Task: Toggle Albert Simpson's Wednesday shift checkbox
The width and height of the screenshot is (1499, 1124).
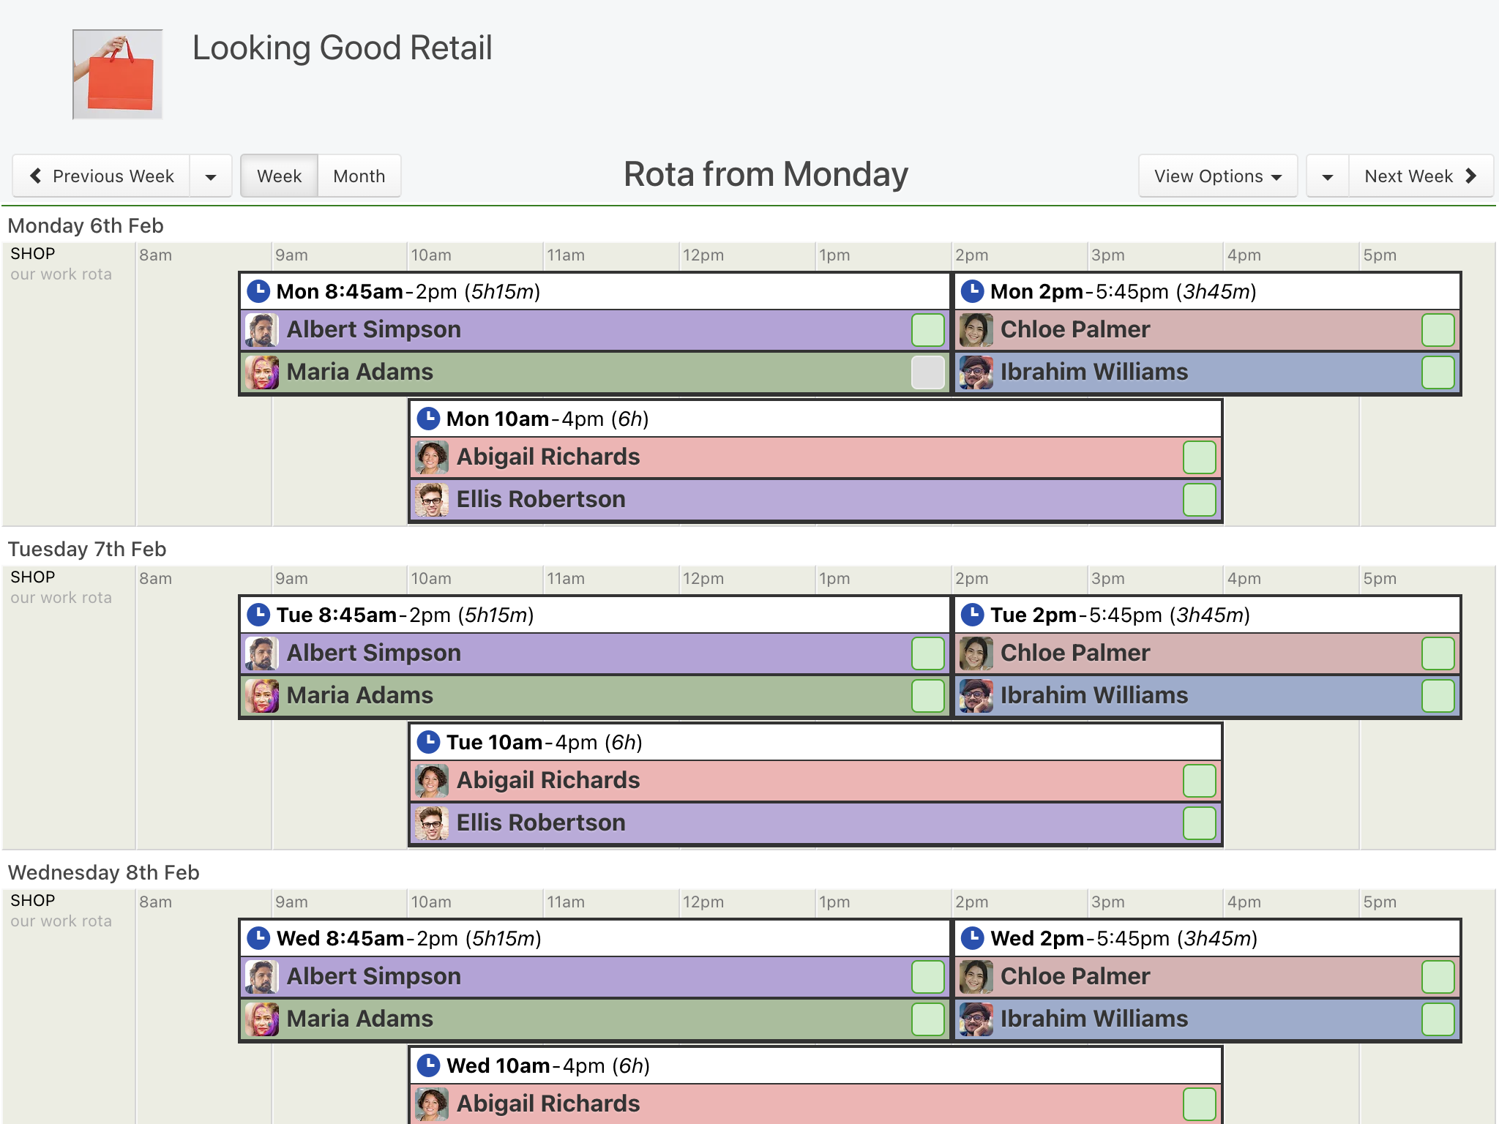Action: click(x=928, y=977)
